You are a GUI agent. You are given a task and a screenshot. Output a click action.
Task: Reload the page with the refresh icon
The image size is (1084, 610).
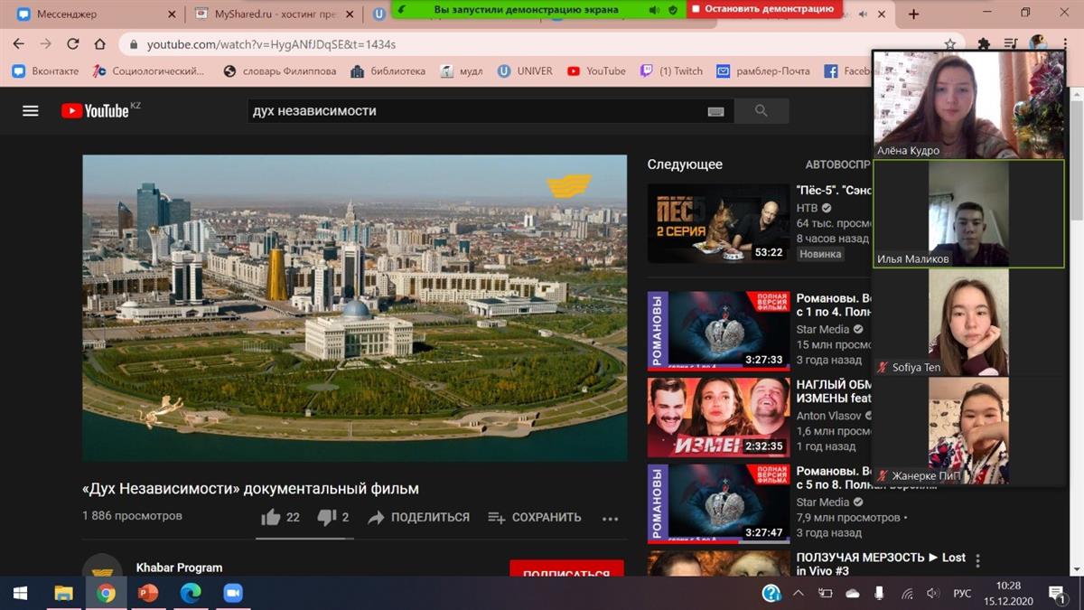(x=73, y=44)
